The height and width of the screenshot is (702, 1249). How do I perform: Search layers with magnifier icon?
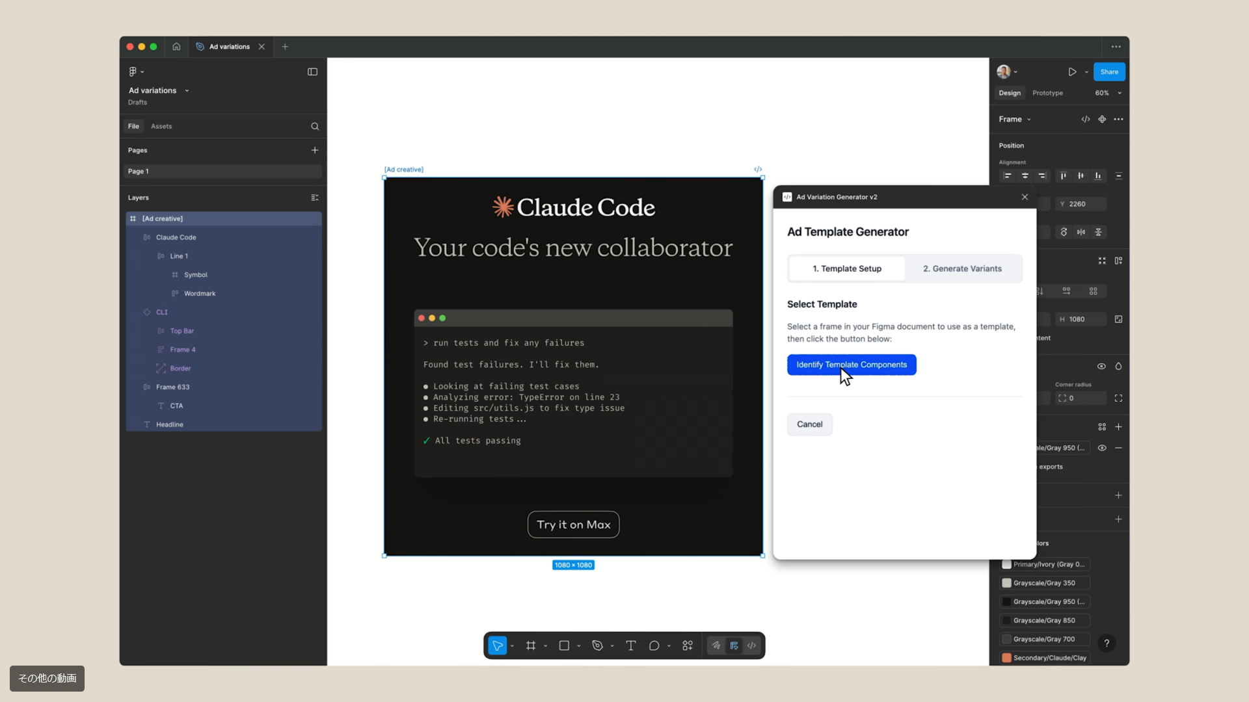pyautogui.click(x=315, y=126)
